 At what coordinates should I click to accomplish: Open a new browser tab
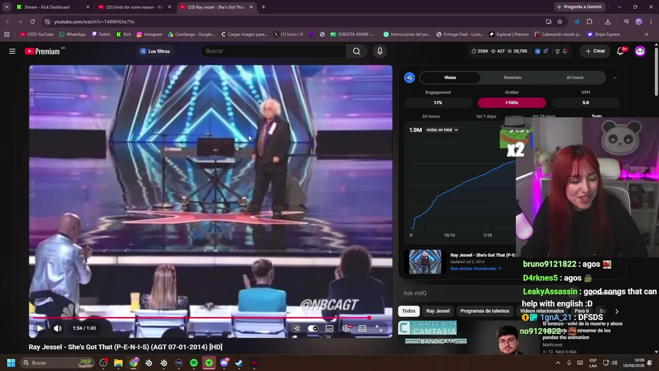coord(264,7)
